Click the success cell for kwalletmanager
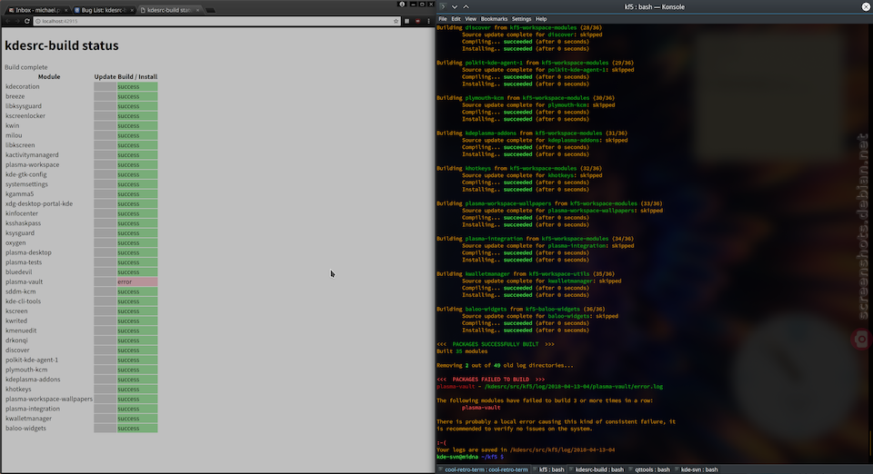 pos(137,419)
